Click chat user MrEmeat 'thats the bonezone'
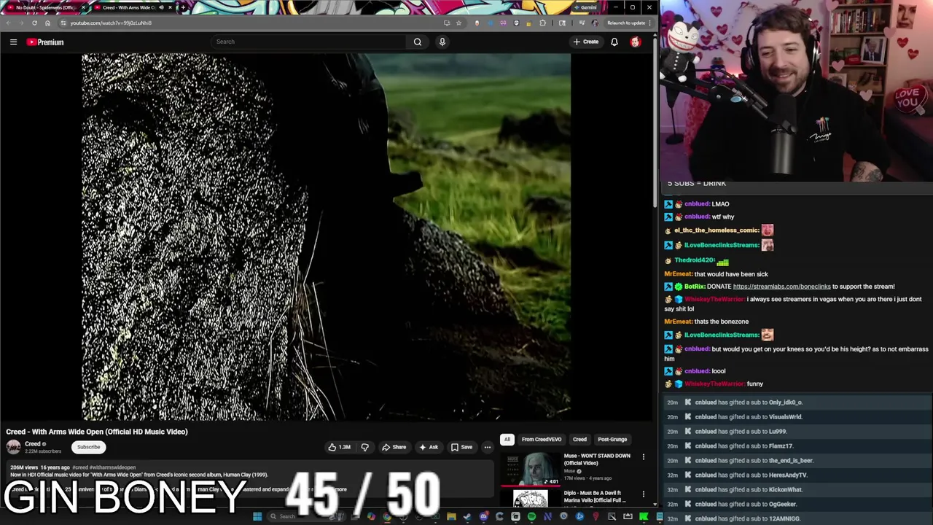This screenshot has height=525, width=933. click(679, 322)
